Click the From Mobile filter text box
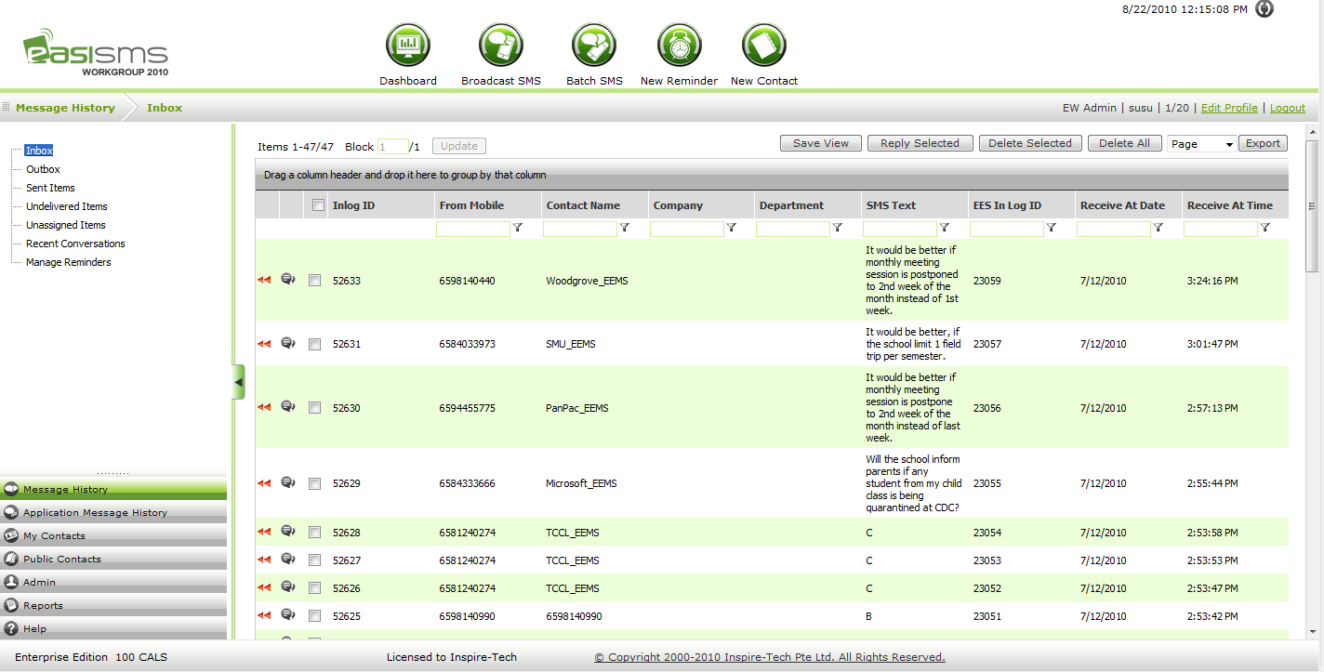 click(473, 229)
